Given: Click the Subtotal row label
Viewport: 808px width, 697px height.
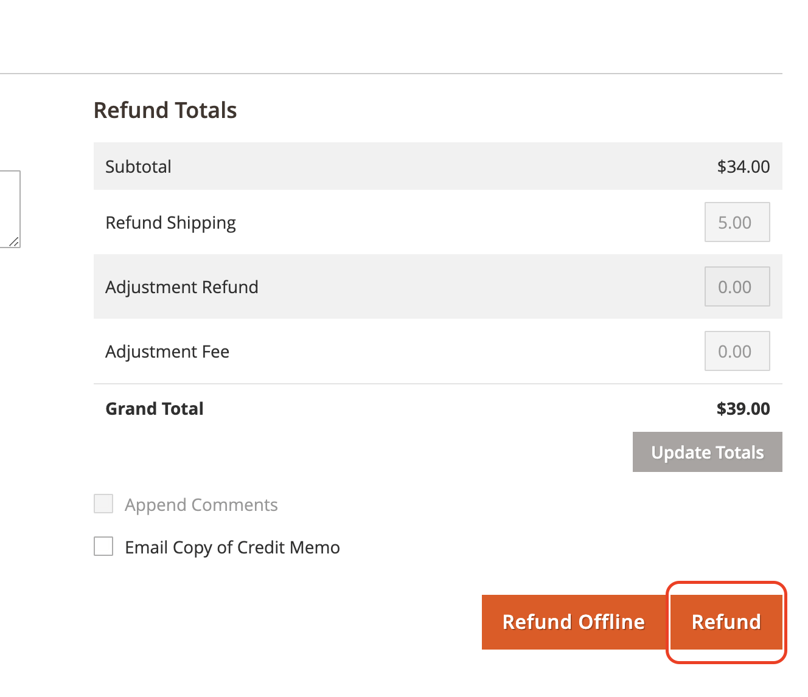Looking at the screenshot, I should pos(138,167).
